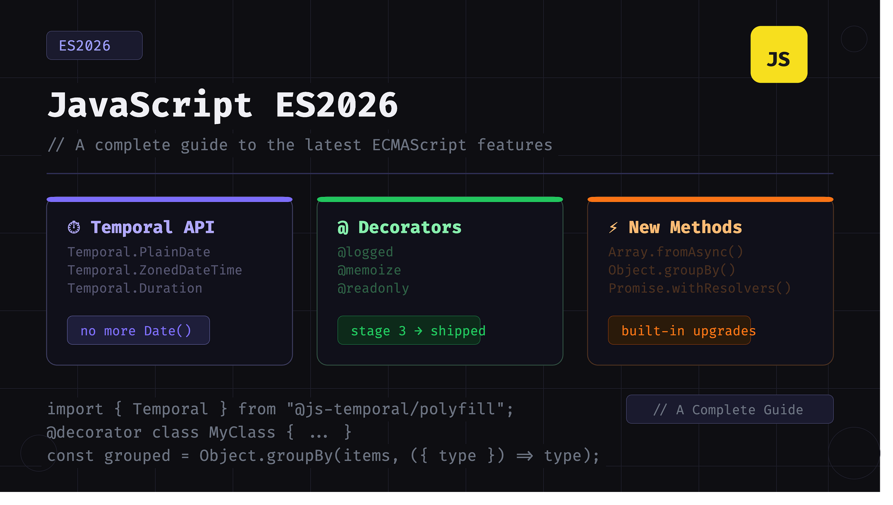Click 'Temporal.Duration' line
Image resolution: width=893 pixels, height=505 pixels.
coord(135,288)
